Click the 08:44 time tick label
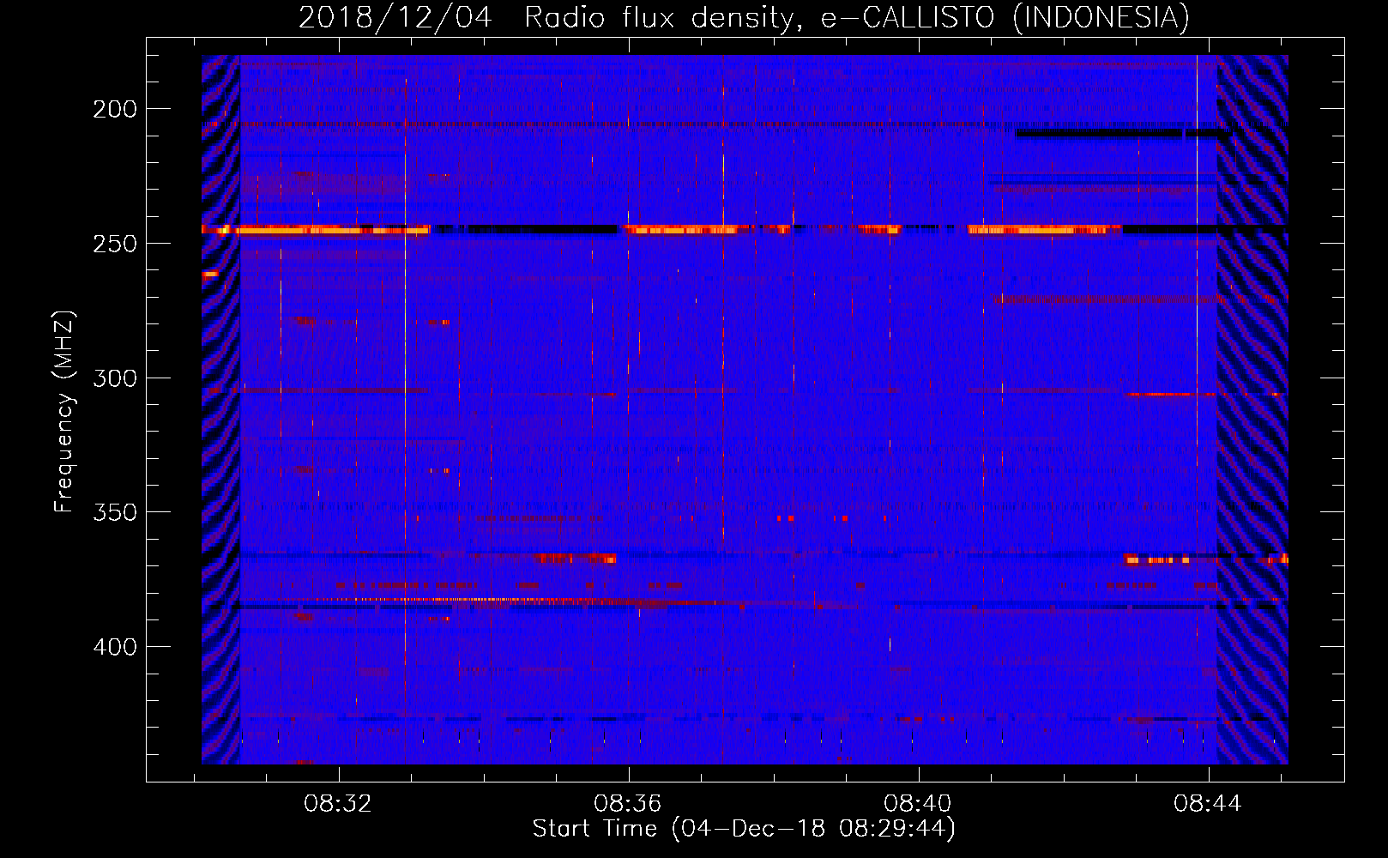 pyautogui.click(x=1208, y=804)
